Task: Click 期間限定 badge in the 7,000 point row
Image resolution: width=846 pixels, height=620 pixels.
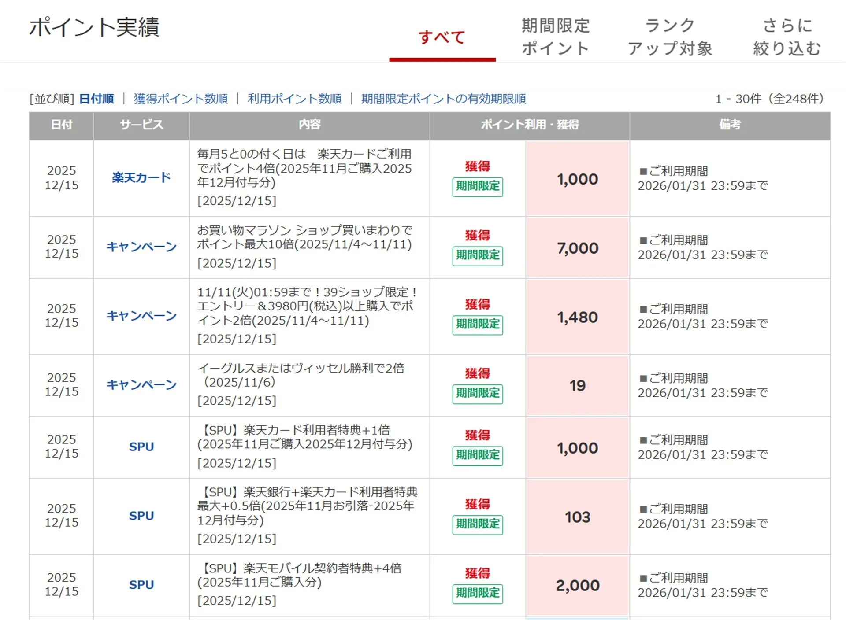Action: tap(478, 255)
